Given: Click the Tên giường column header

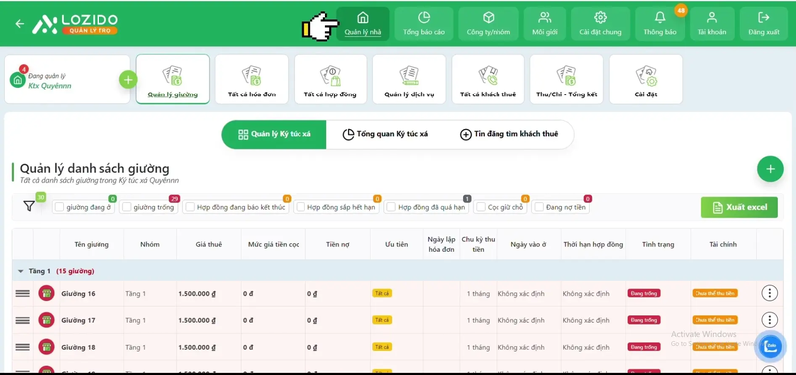Looking at the screenshot, I should (x=92, y=244).
